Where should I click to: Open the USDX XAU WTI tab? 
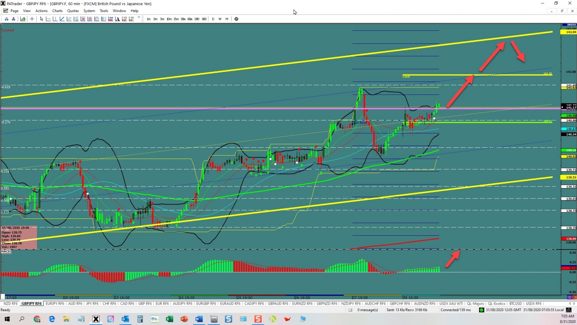tap(451, 304)
